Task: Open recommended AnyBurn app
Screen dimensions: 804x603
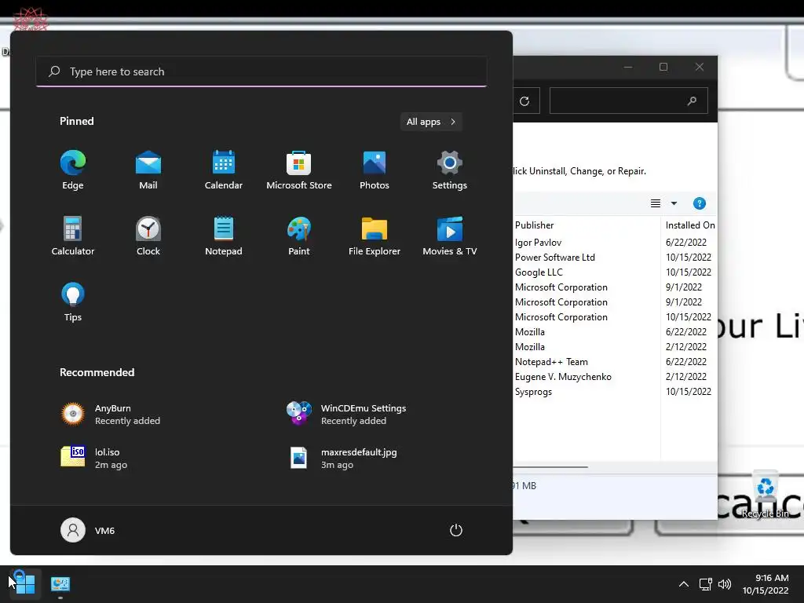Action: tap(110, 414)
